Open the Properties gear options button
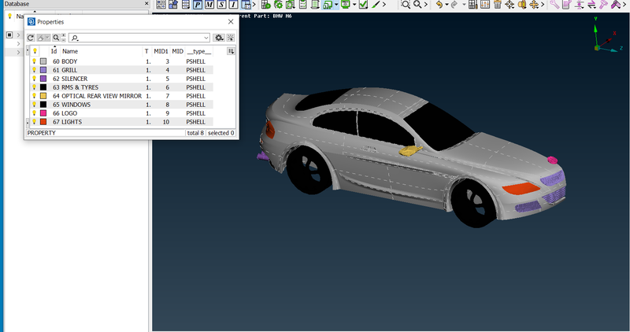This screenshot has width=630, height=332. pyautogui.click(x=219, y=38)
